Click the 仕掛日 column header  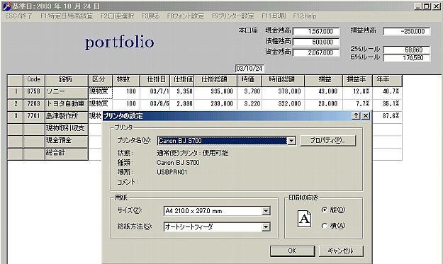[155, 81]
